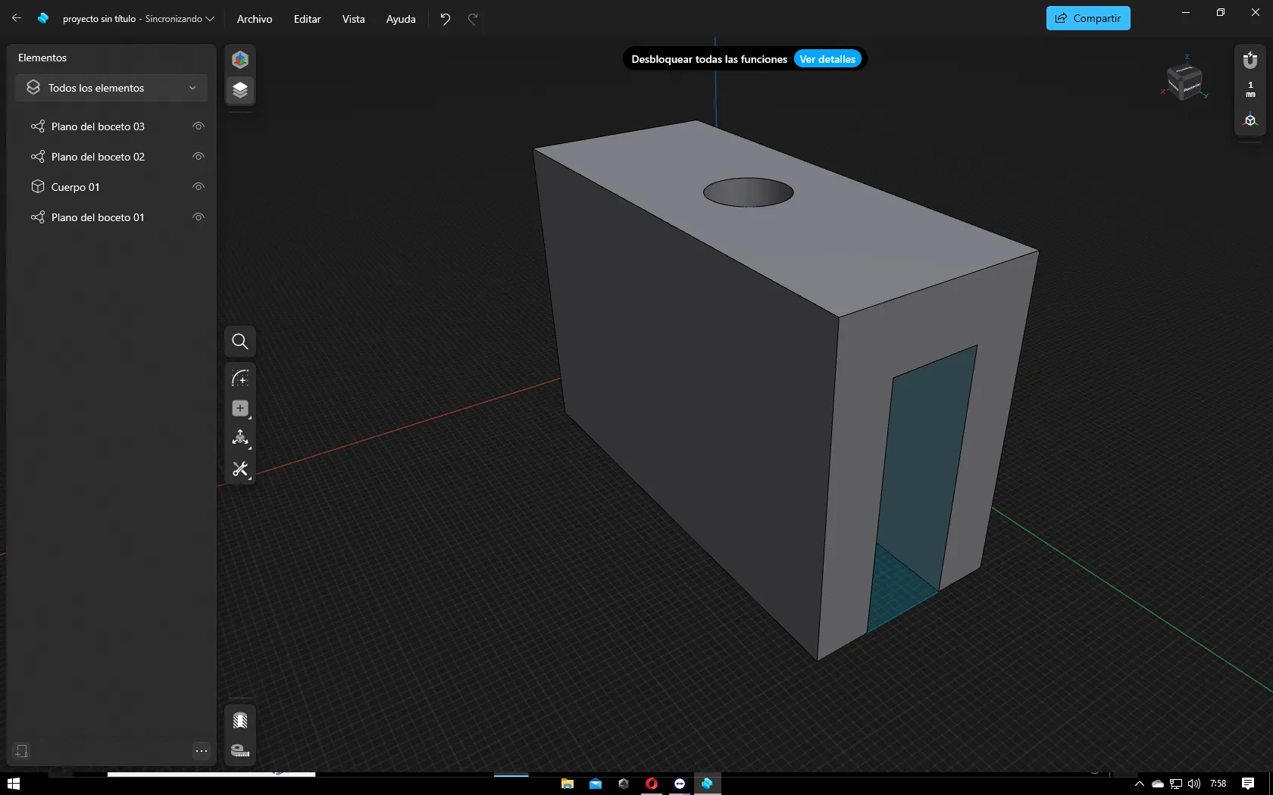Open the modify tools wrench icon
The width and height of the screenshot is (1273, 795).
(240, 469)
